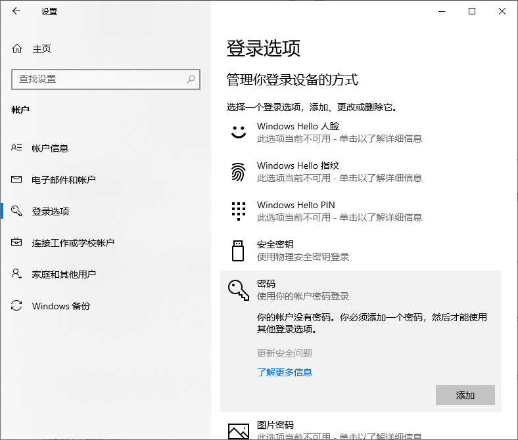This screenshot has height=440, width=518.
Task: Click the Windows Hello 指纹 fingerprint icon
Action: pos(238,171)
